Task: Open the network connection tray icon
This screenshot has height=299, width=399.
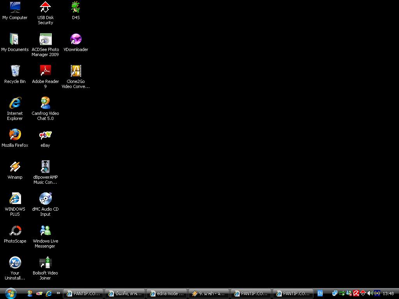Action: tap(335, 294)
